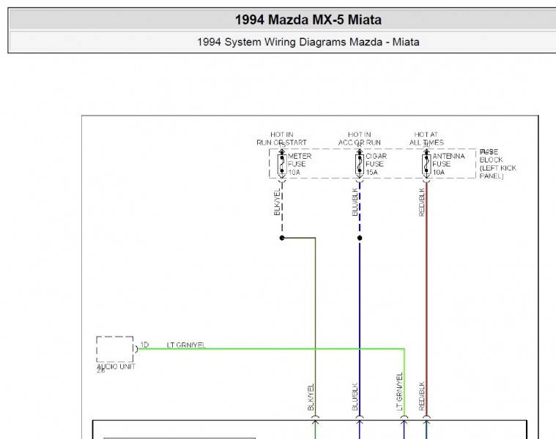
Task: Click the 'METER FUSE 10A' text
Action: (x=300, y=164)
